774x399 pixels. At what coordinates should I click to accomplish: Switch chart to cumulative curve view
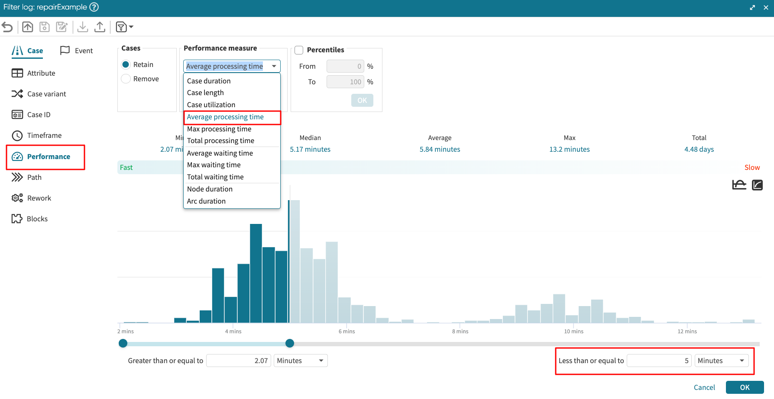757,185
